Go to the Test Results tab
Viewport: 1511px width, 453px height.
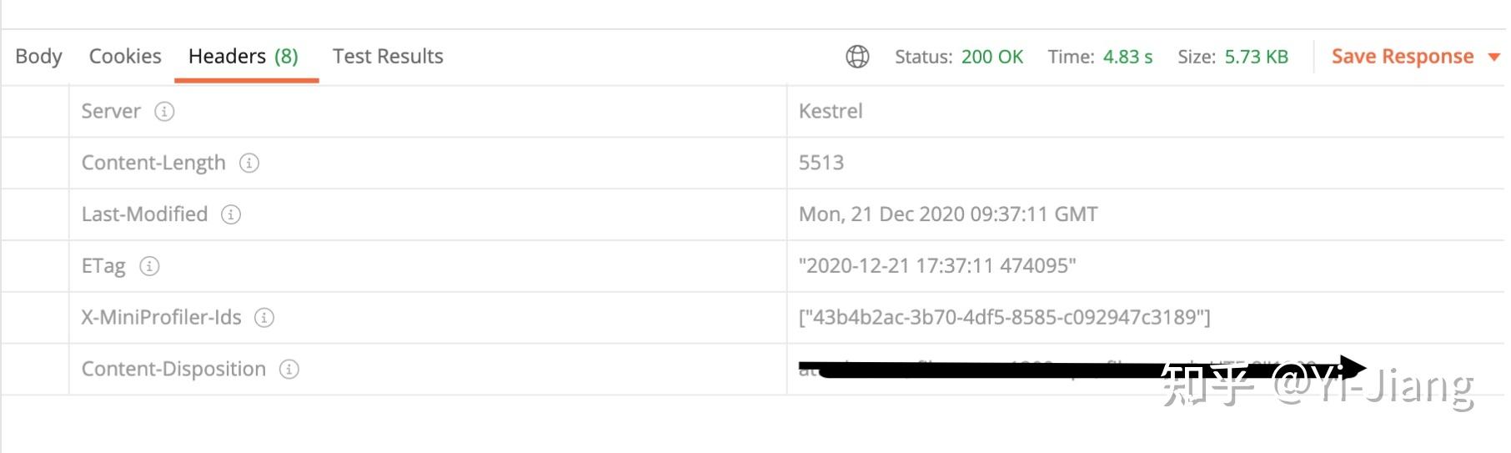(x=388, y=57)
